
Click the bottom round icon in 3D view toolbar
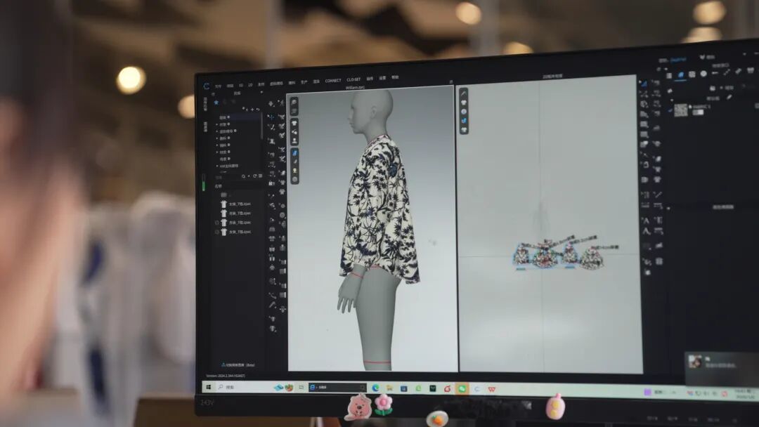point(294,179)
